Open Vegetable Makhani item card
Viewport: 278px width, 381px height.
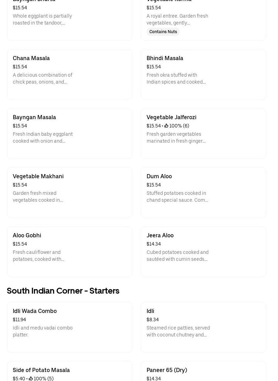click(69, 192)
